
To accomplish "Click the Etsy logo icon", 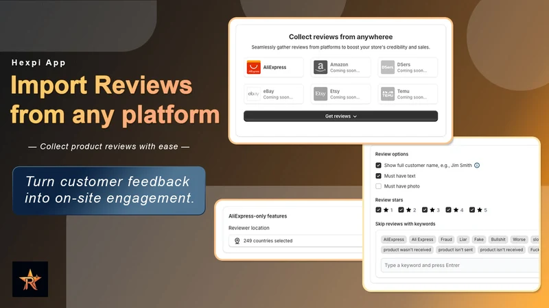I will tap(320, 94).
